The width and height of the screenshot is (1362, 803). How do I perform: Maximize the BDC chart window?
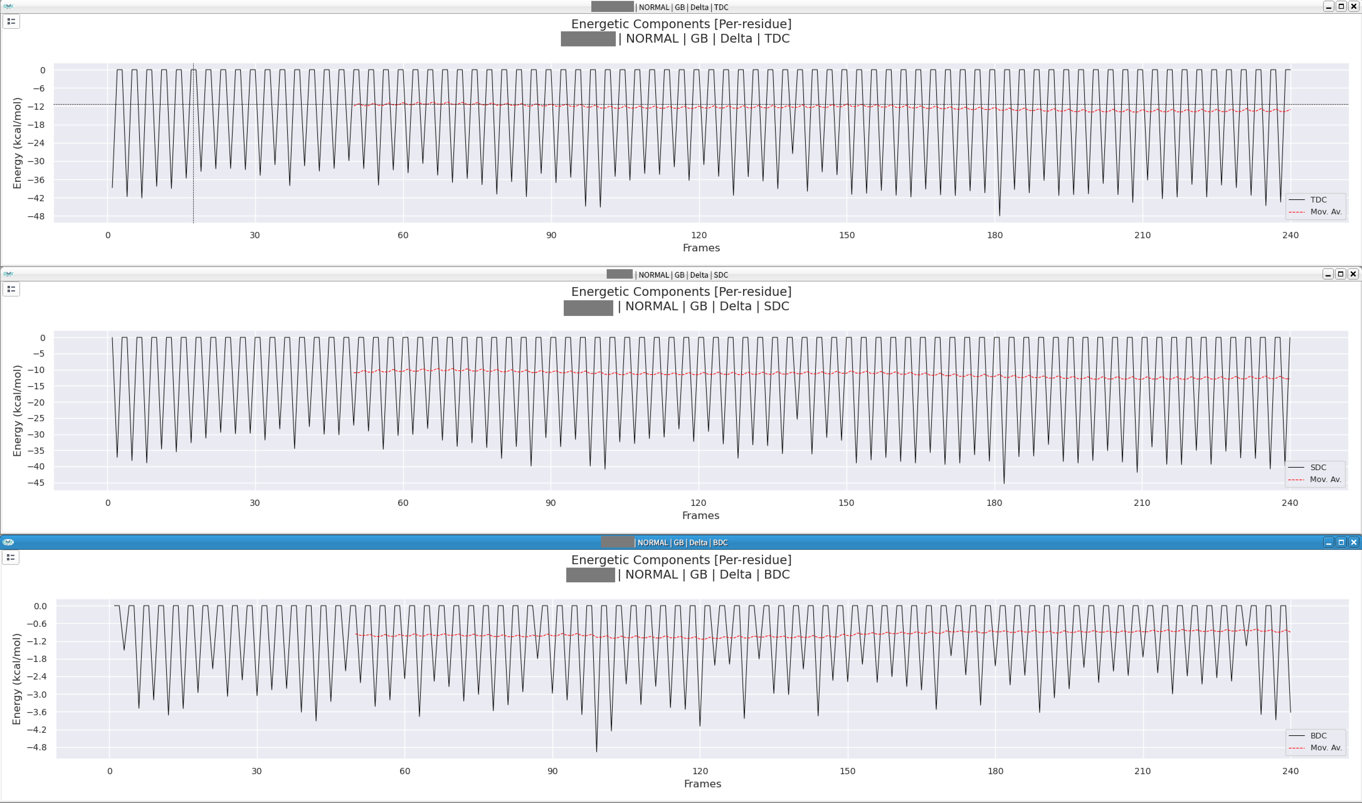click(x=1341, y=542)
